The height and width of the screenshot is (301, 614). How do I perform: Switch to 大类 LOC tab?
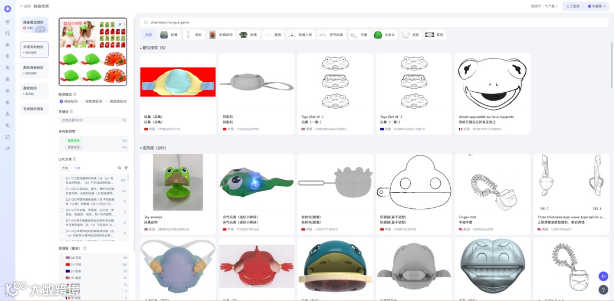65,168
